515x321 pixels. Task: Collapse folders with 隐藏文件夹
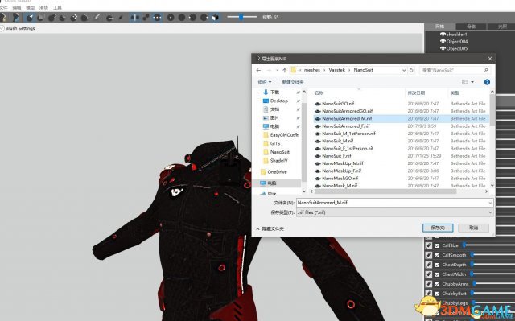[x=270, y=228]
